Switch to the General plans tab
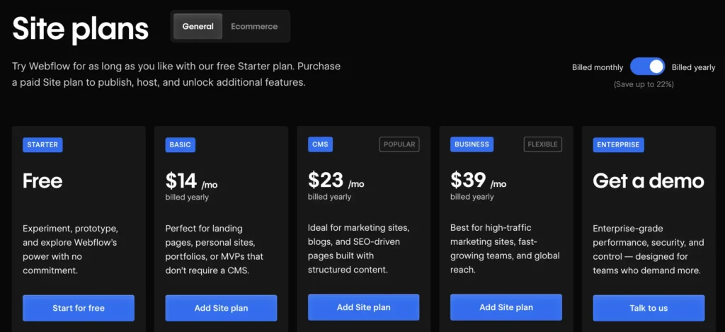Image resolution: width=725 pixels, height=332 pixels. click(198, 27)
